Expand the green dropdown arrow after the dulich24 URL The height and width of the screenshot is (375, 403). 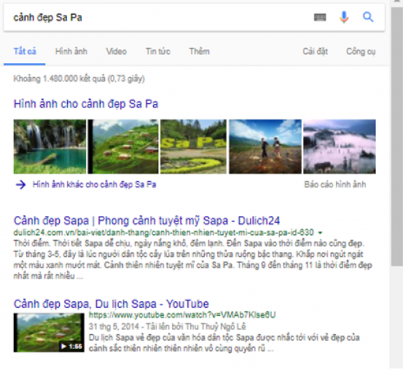(x=320, y=233)
